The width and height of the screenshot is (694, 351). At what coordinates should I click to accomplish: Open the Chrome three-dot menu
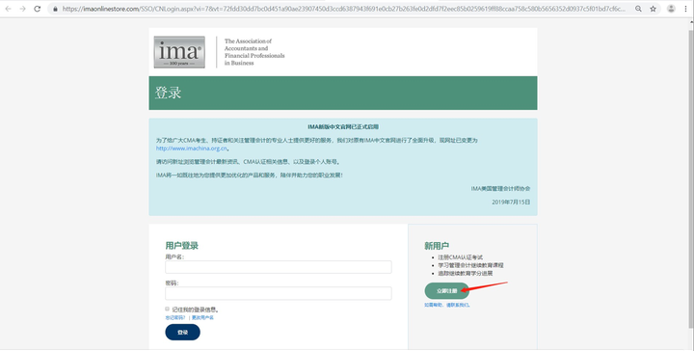685,9
